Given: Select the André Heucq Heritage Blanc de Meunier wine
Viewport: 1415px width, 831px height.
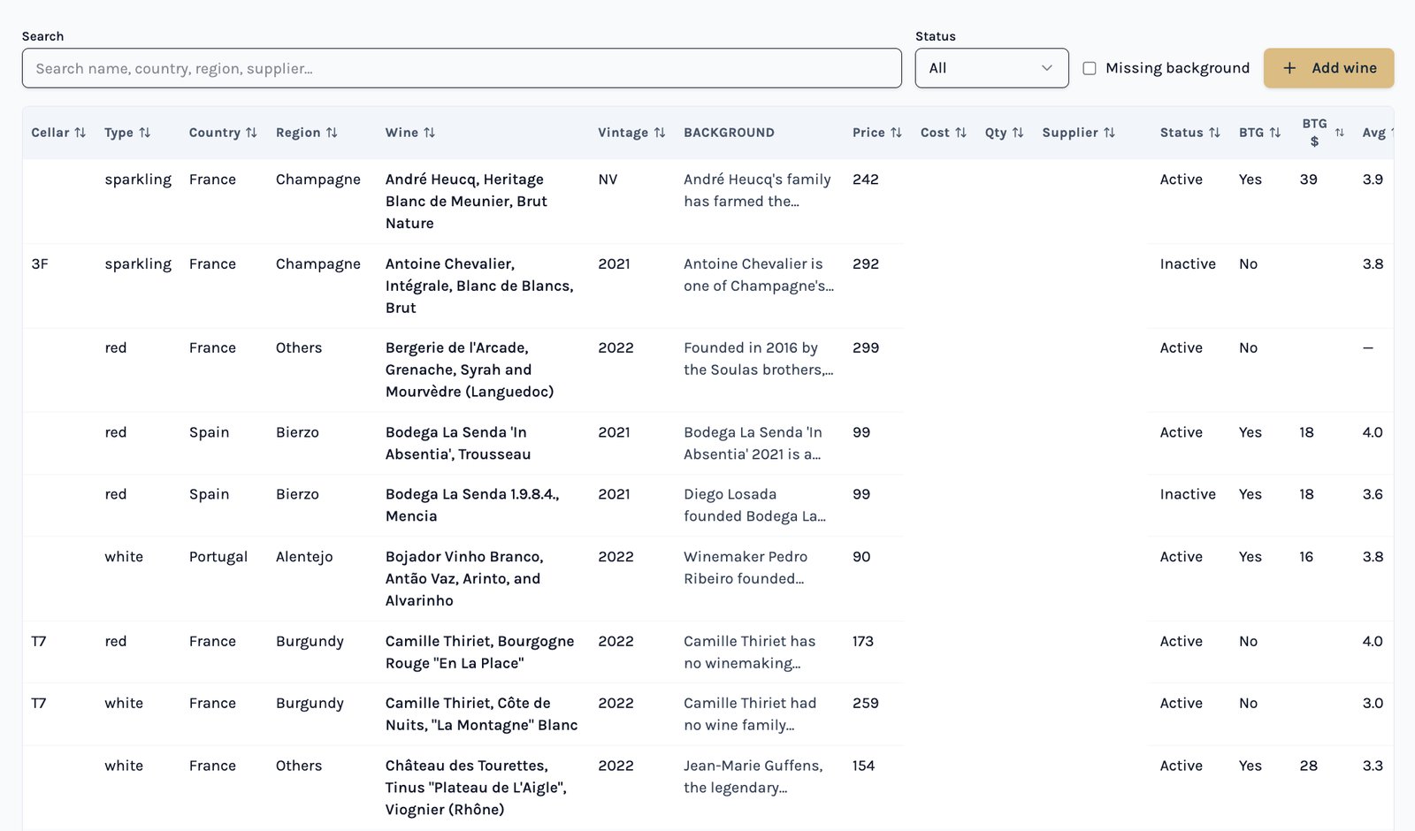Looking at the screenshot, I should click(x=466, y=202).
